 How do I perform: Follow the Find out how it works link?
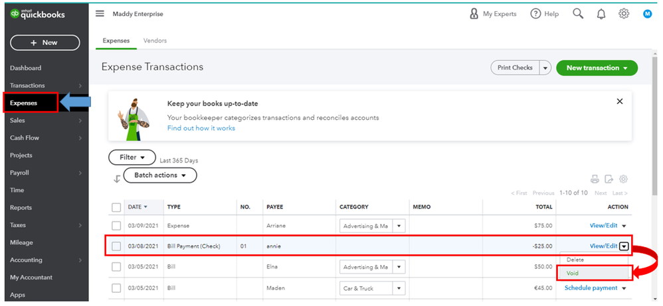(201, 128)
